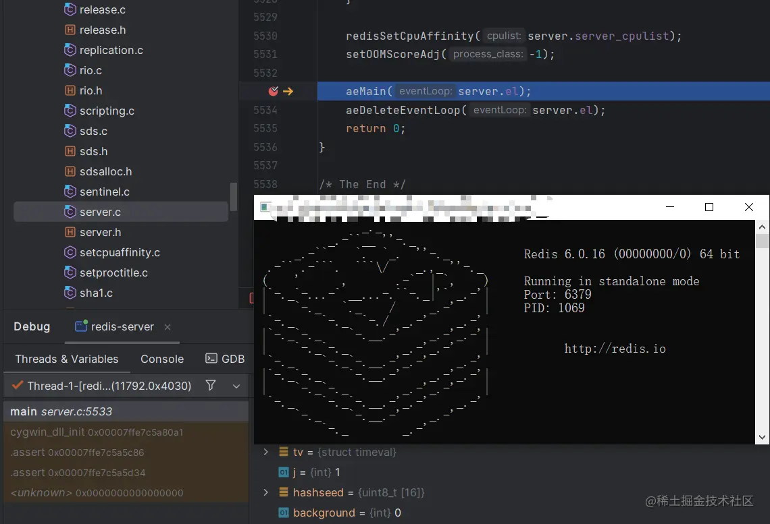Expand the hashseed uint8_t variable
This screenshot has height=524, width=770.
265,492
